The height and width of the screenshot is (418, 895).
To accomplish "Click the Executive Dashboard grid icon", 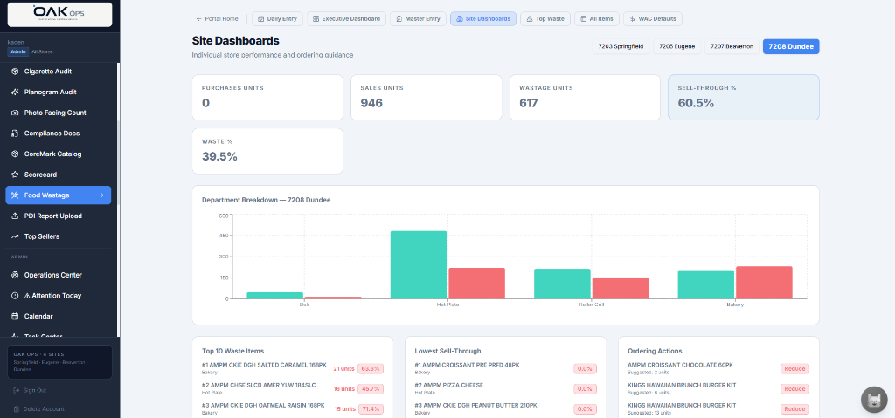I will pos(316,19).
